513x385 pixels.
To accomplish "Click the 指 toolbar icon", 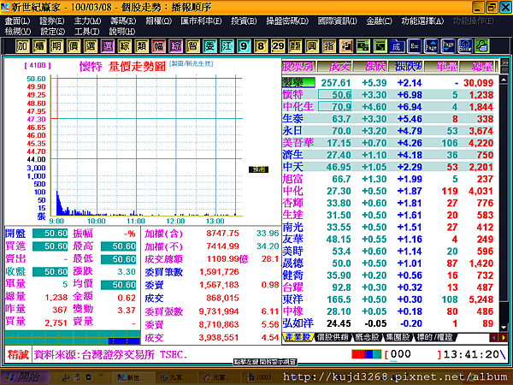I will tap(329, 46).
